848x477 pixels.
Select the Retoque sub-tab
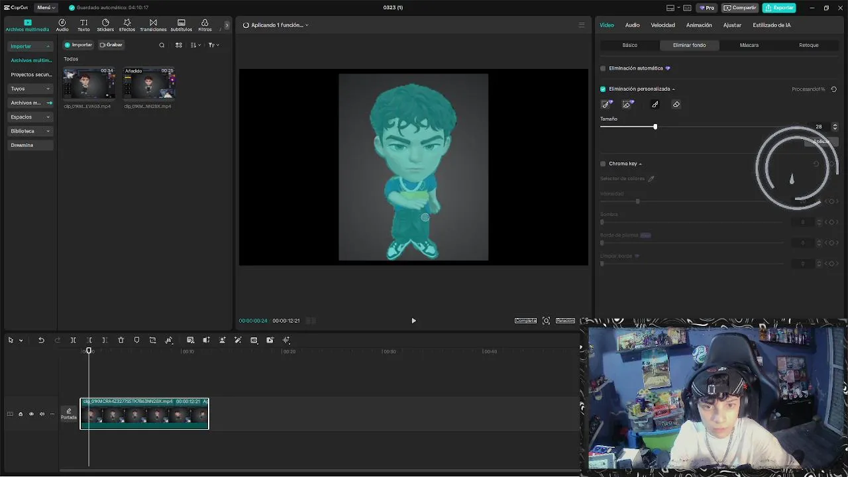[x=809, y=45]
